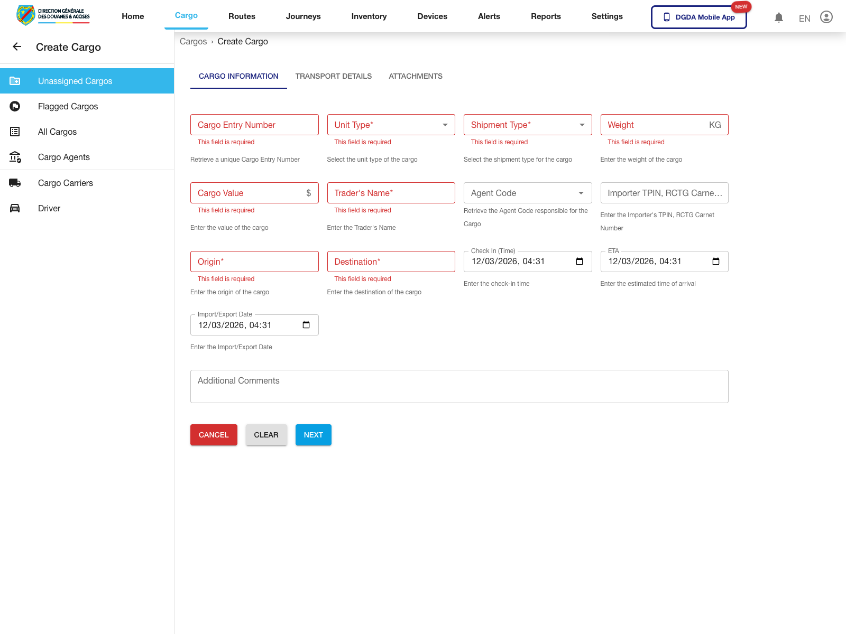Click the Next button

pyautogui.click(x=313, y=435)
